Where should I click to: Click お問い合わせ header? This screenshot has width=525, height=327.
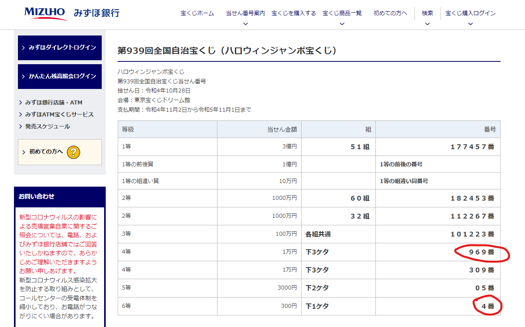coord(60,197)
